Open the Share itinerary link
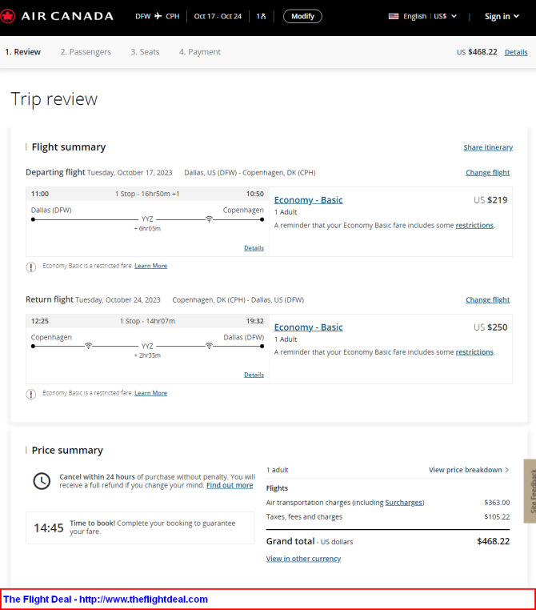Image resolution: width=536 pixels, height=610 pixels. tap(488, 147)
